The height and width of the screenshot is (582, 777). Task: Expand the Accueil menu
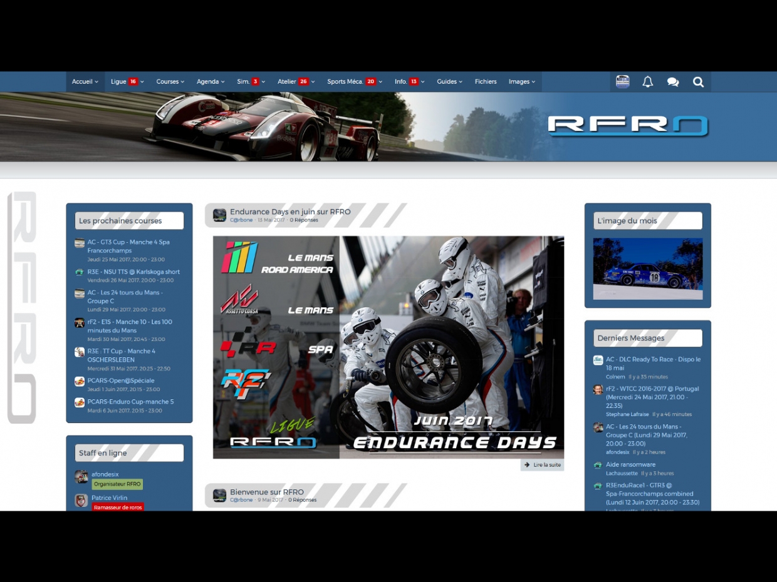tap(85, 82)
